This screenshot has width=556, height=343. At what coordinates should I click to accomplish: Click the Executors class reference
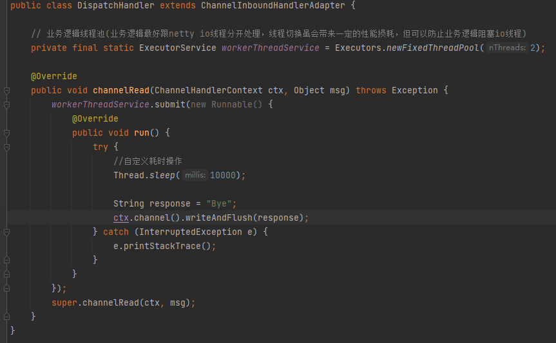coord(358,48)
